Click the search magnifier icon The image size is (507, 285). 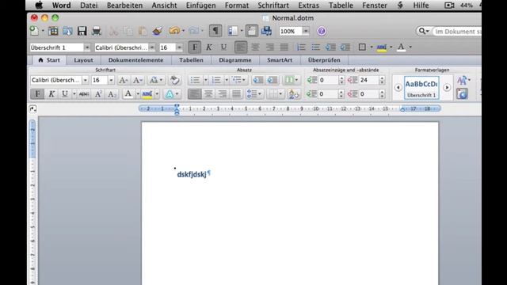point(422,31)
